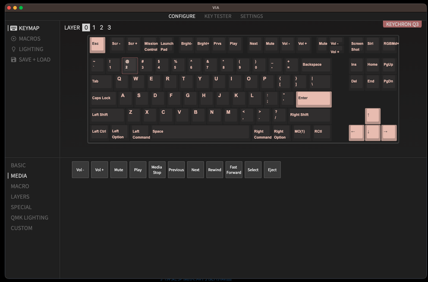Image resolution: width=428 pixels, height=282 pixels.
Task: Assign the Previous media keycode
Action: pos(177,169)
